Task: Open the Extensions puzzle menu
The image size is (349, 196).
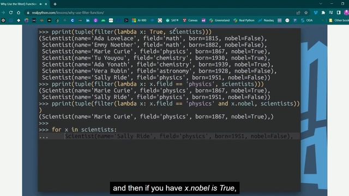Action: [x=323, y=13]
